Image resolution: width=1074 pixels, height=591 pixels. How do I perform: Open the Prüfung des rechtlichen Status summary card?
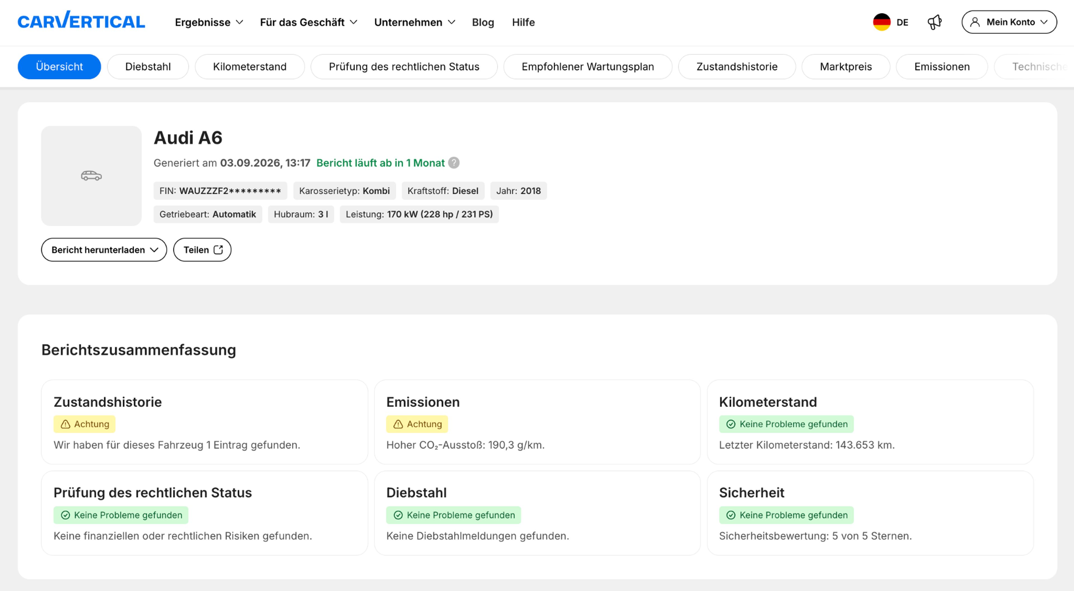point(204,513)
